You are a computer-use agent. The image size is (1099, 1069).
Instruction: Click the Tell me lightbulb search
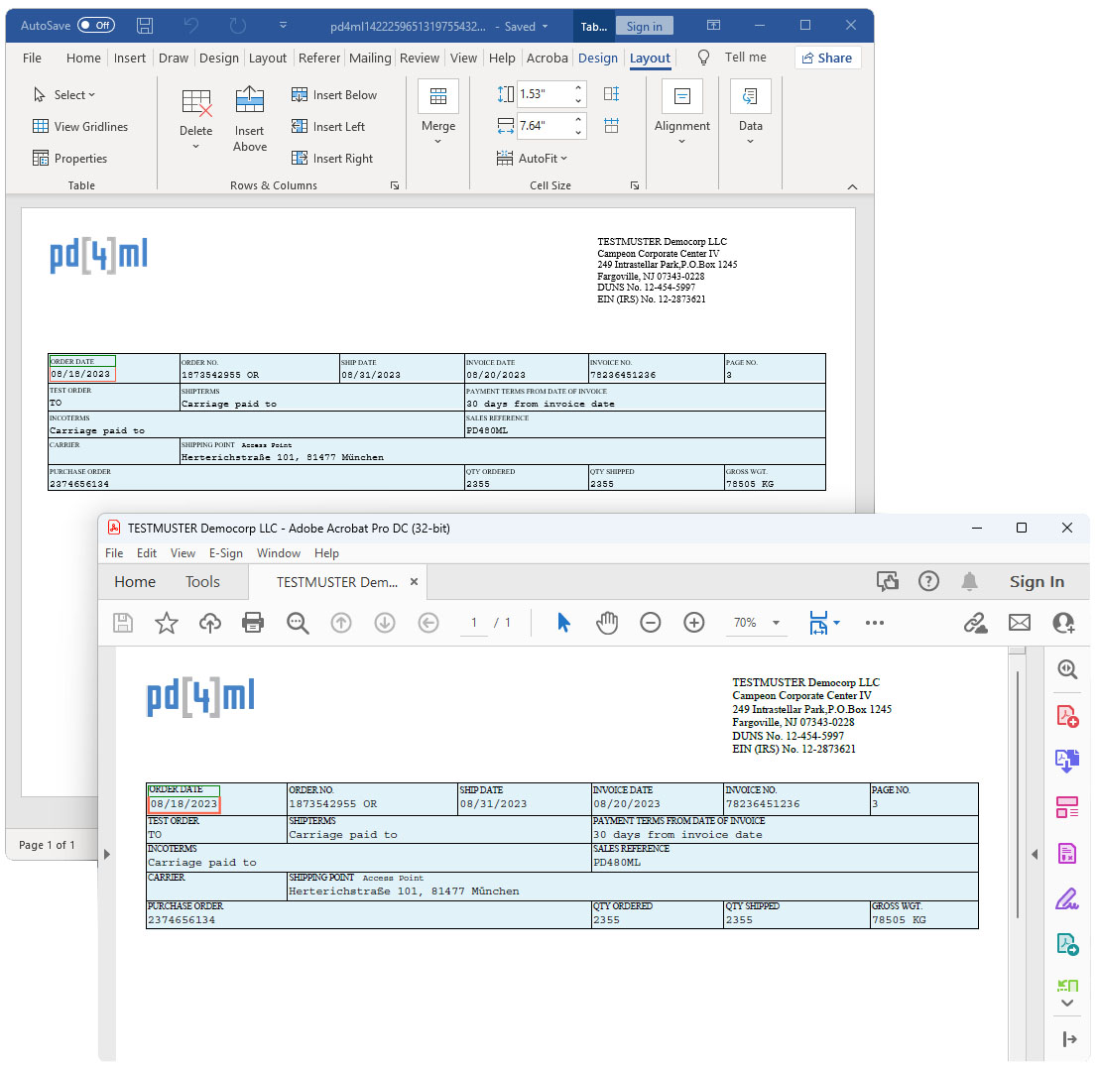[x=703, y=58]
